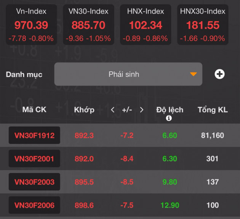Click HNX-Index change -0.89 -0.86%

(145, 38)
